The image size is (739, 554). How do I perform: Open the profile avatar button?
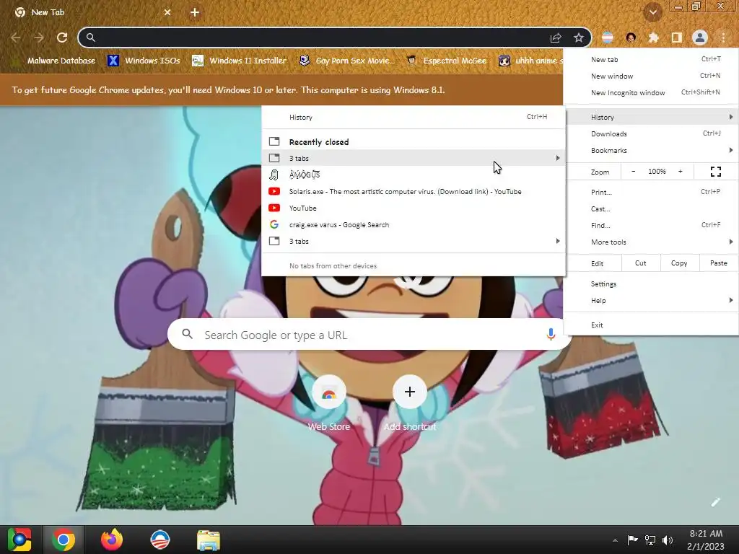[x=700, y=38]
